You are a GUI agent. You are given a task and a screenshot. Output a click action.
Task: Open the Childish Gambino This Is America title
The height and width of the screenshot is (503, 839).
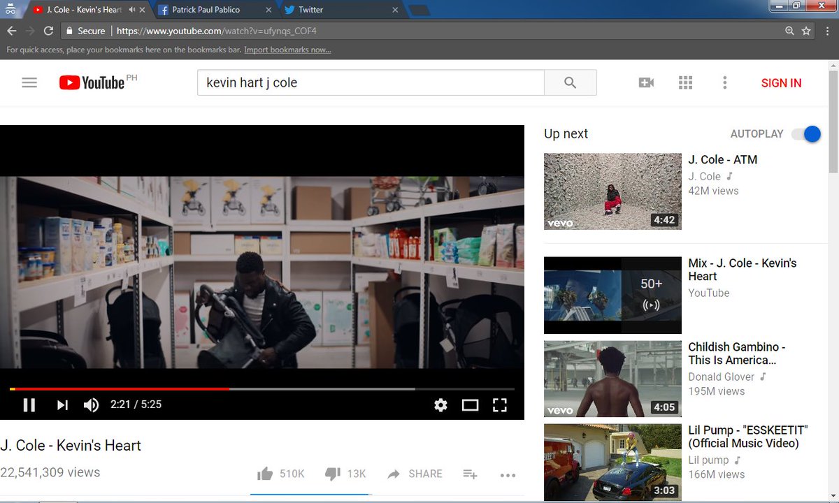point(737,353)
